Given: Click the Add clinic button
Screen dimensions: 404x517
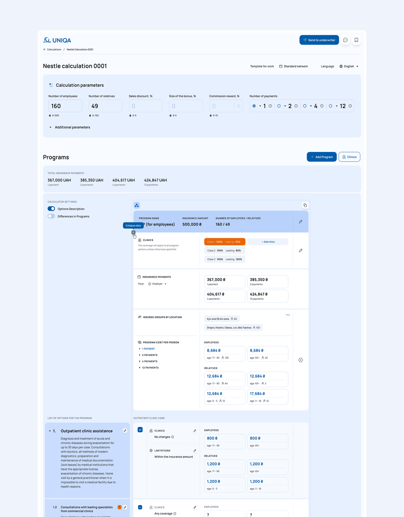Looking at the screenshot, I should tap(268, 242).
